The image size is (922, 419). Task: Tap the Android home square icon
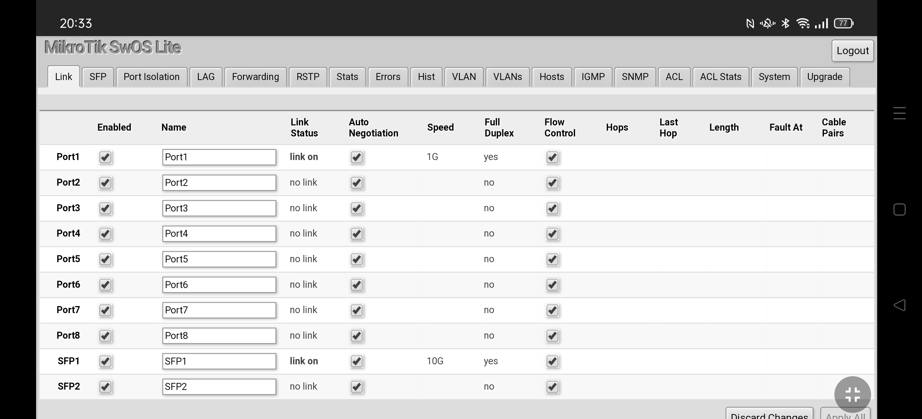(900, 209)
